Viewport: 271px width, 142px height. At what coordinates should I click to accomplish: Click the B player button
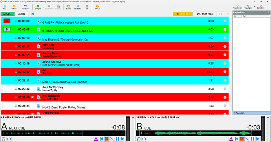(x=7, y=30)
